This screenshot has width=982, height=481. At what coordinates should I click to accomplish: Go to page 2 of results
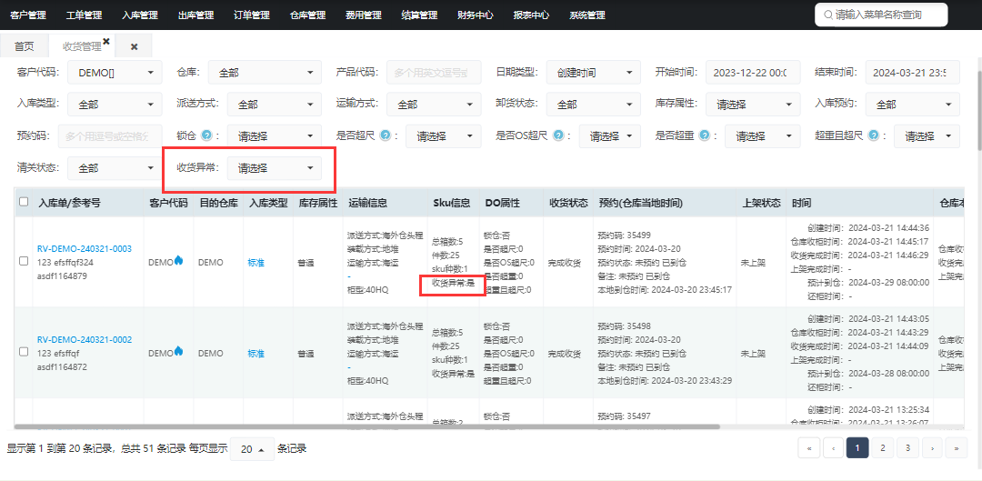(882, 447)
